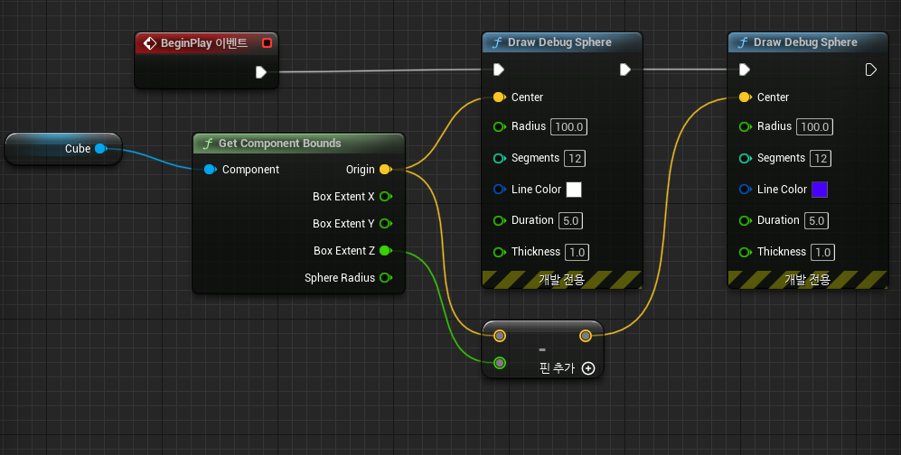Select the Cube variable node
The width and height of the screenshot is (901, 455).
point(63,149)
